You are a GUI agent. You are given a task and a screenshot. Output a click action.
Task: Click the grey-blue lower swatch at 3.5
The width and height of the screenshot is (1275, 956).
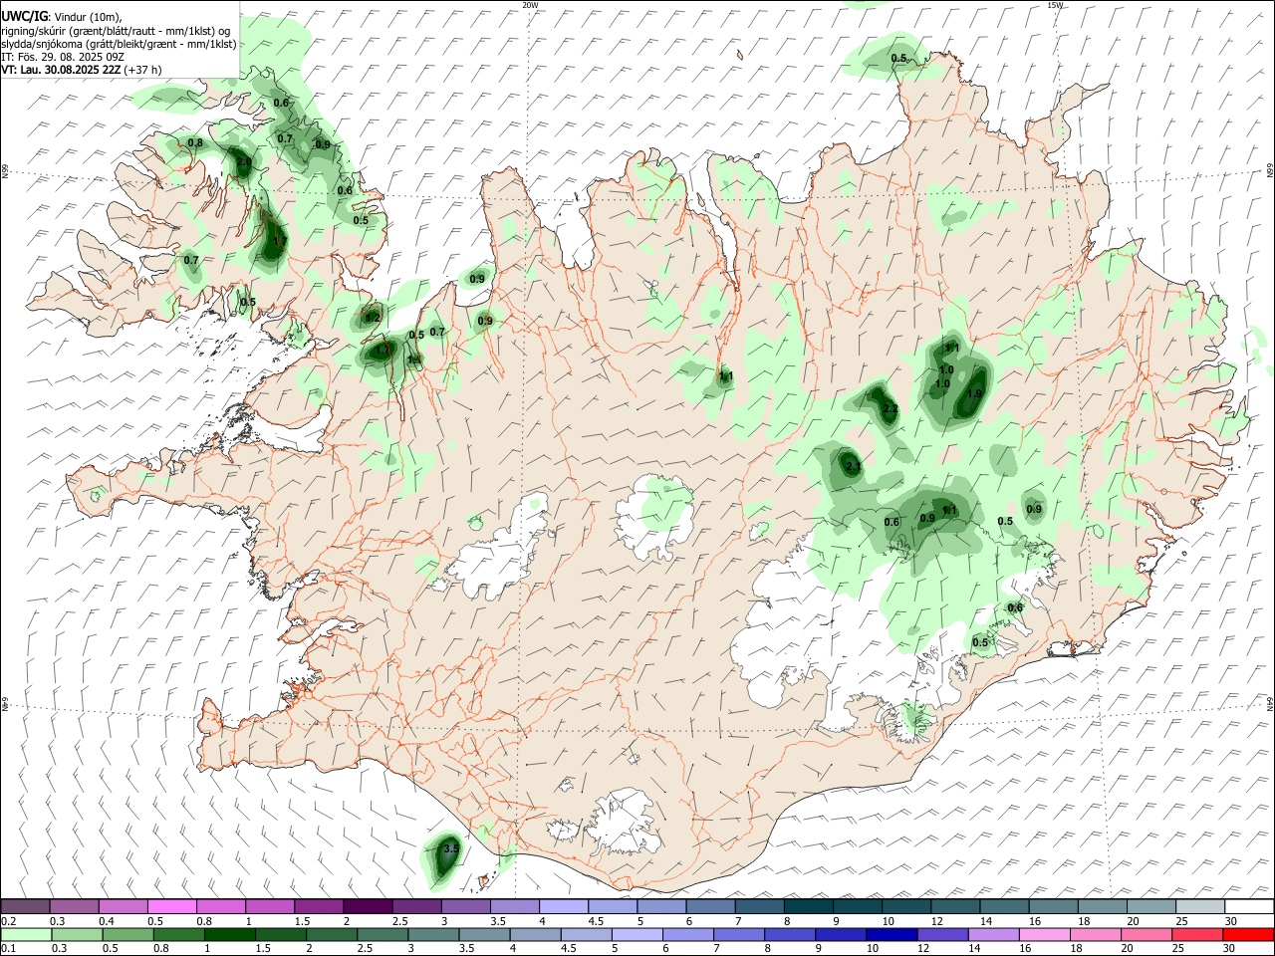(484, 934)
